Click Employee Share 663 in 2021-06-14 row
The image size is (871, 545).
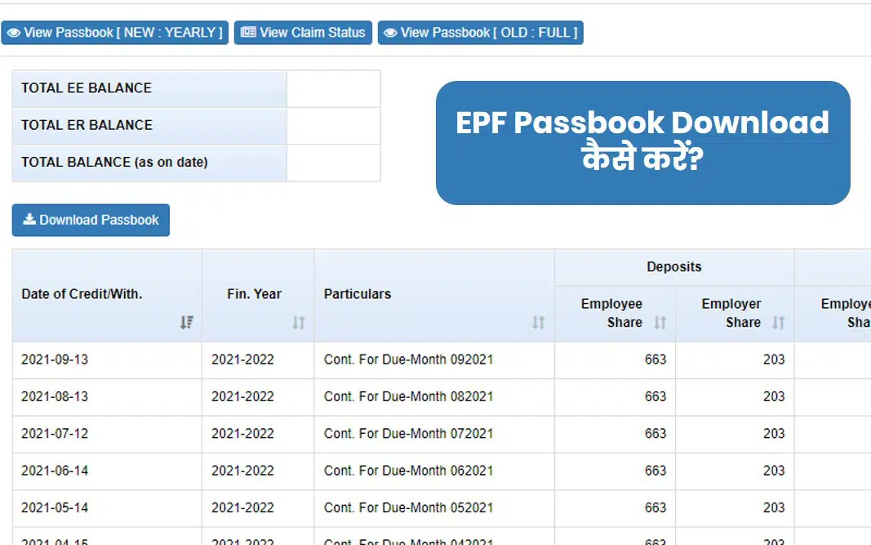pyautogui.click(x=655, y=471)
